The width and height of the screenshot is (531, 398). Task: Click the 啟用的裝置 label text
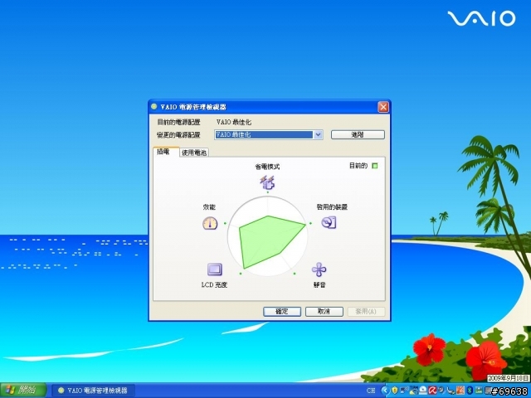[332, 207]
